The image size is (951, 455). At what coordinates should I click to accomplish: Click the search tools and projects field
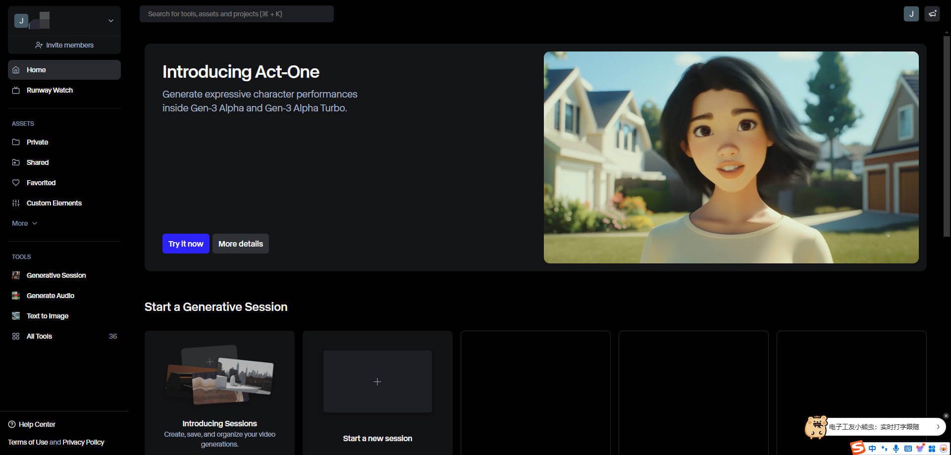[237, 14]
